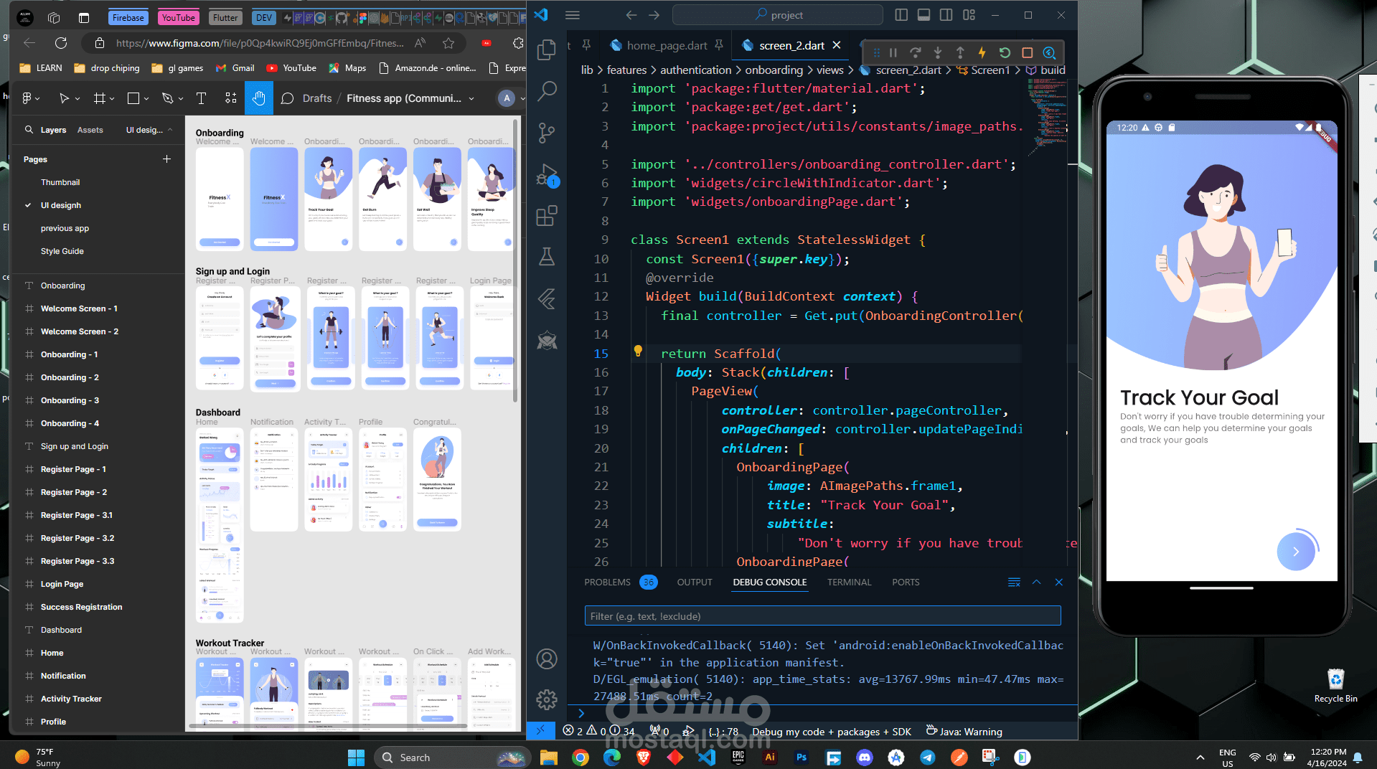Switch to the Ports panel tab

pyautogui.click(x=906, y=582)
